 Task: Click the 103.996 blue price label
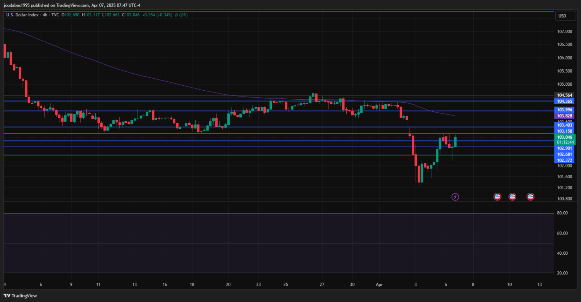point(565,110)
